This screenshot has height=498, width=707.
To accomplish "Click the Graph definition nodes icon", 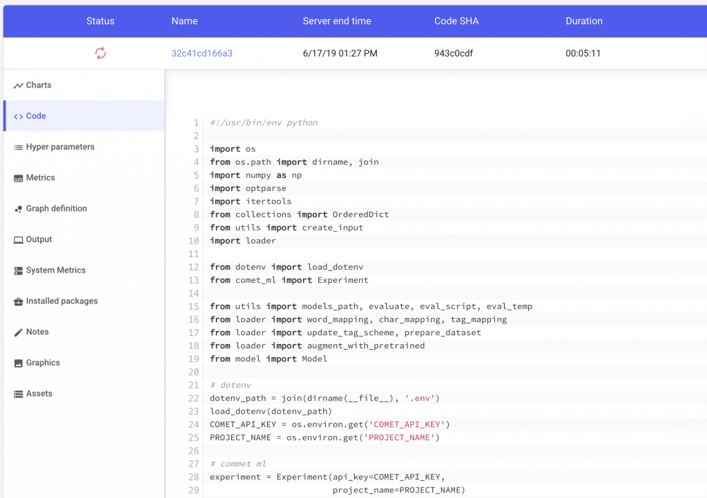I will (18, 209).
